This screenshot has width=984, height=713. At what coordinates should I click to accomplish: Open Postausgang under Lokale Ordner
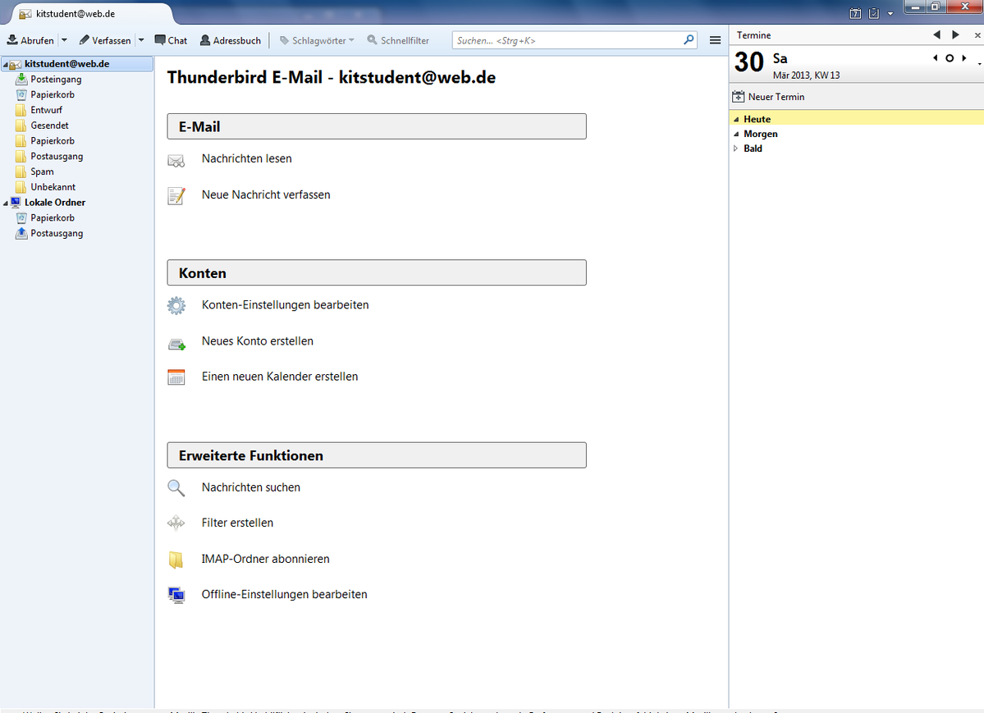click(57, 233)
